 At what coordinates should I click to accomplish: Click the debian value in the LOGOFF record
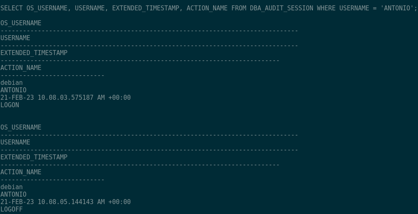tap(12, 187)
